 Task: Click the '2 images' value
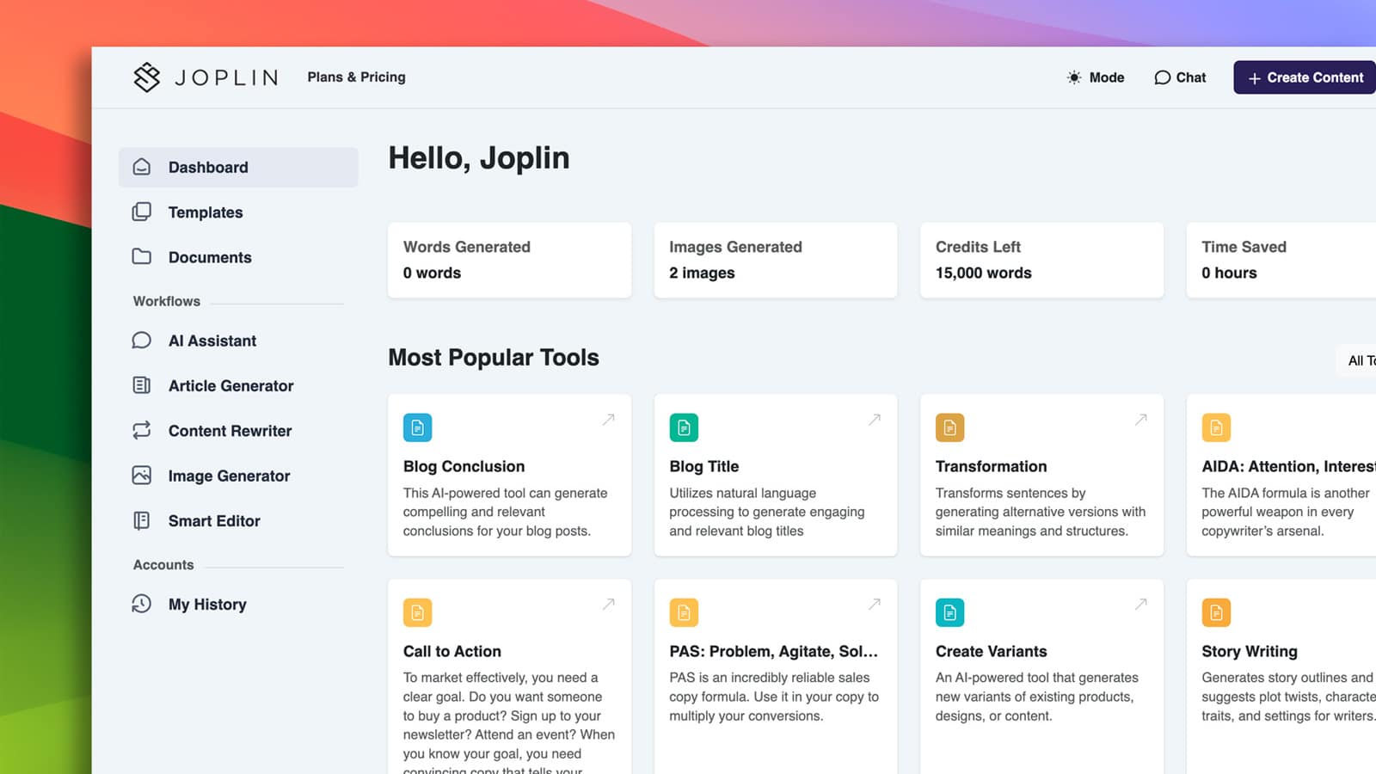coord(702,273)
